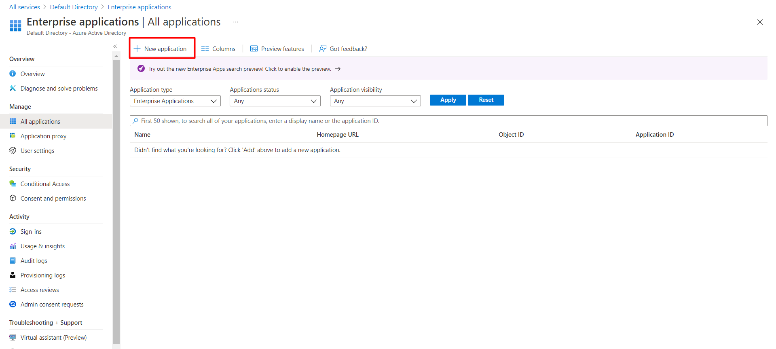Click the sidebar vertical scrollbar

tap(116, 202)
